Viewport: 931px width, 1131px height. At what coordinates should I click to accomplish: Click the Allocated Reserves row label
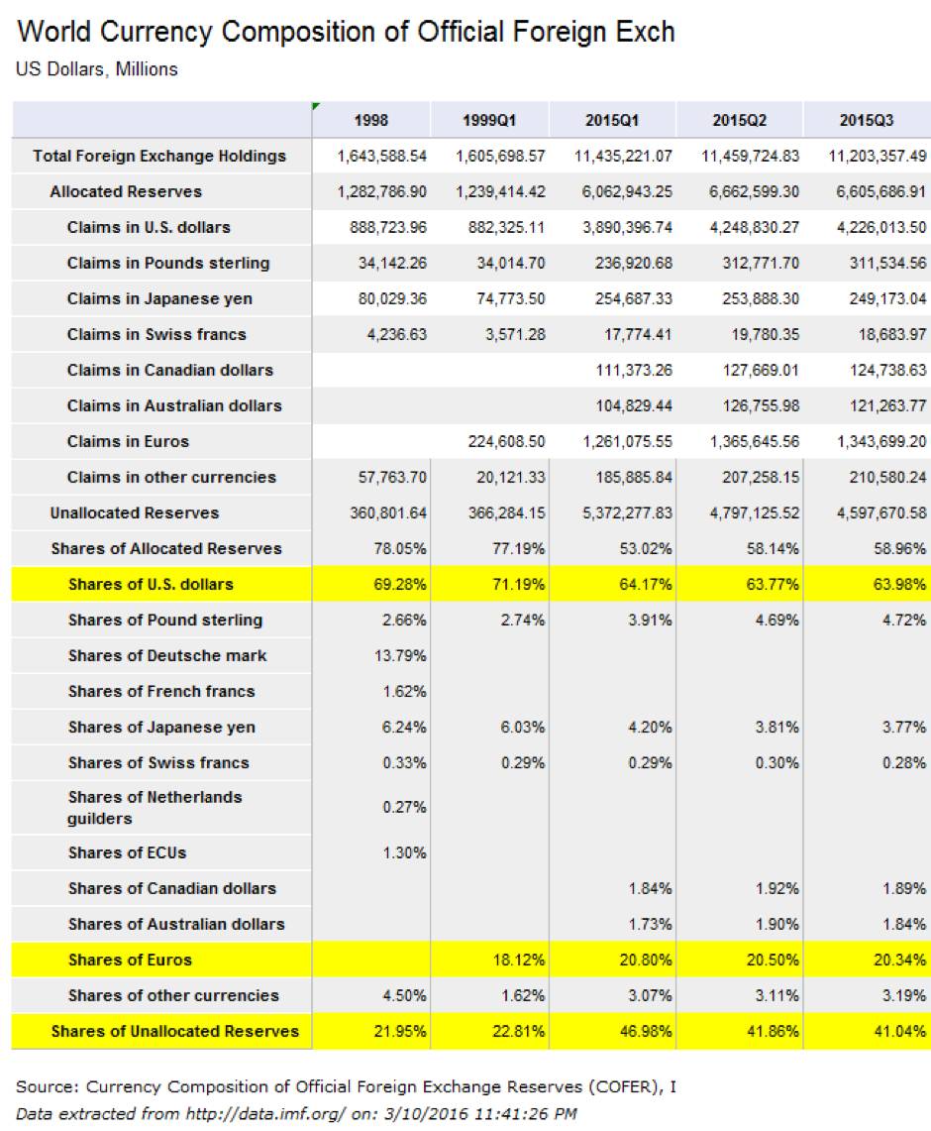[x=126, y=192]
